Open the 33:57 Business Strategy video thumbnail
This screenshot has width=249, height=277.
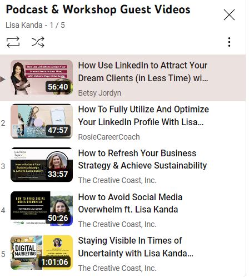(42, 165)
